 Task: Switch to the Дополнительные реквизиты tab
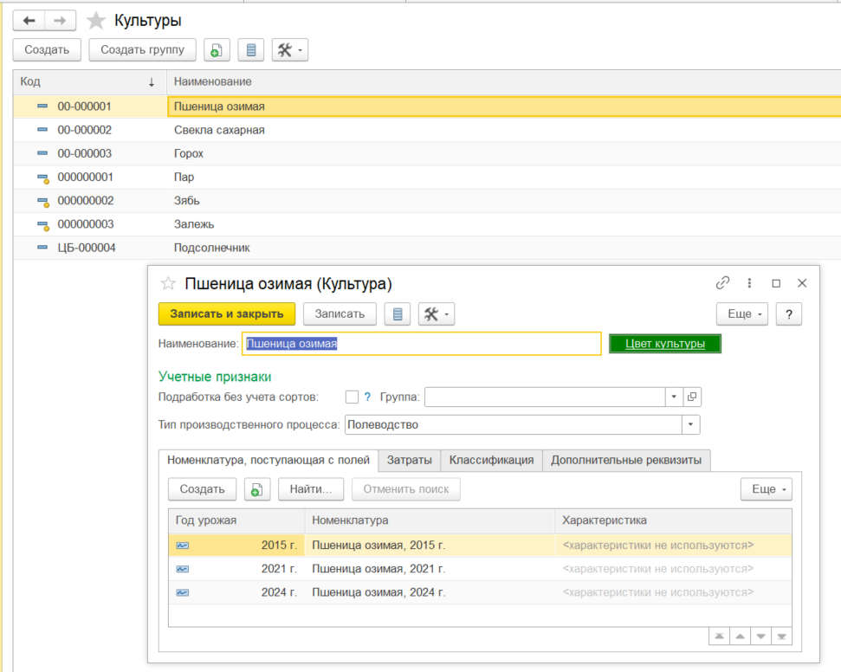click(x=626, y=460)
